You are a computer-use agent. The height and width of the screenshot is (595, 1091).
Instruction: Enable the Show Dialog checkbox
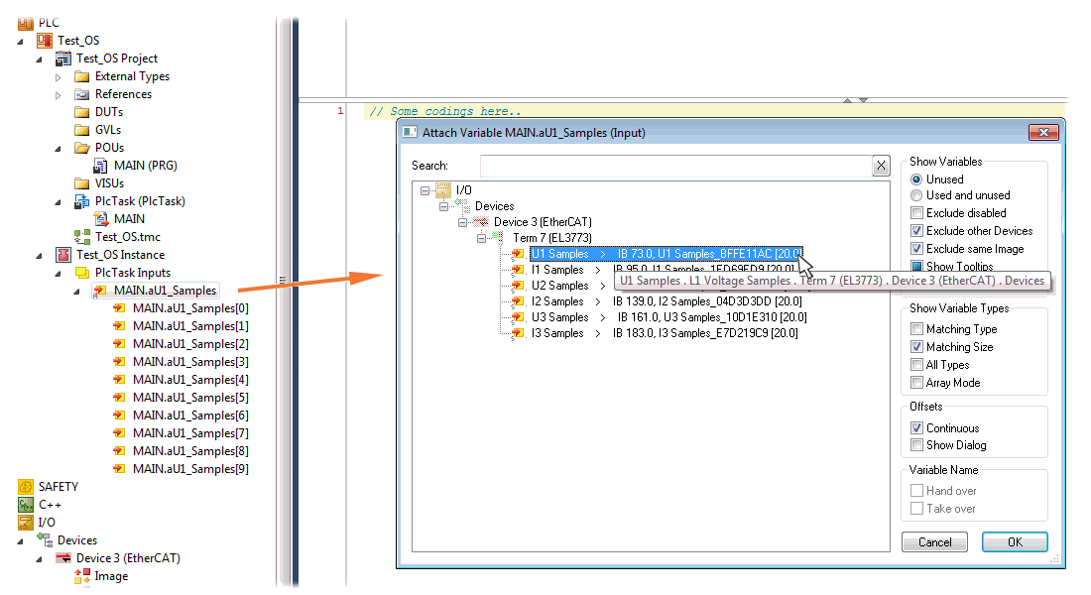coord(917,445)
